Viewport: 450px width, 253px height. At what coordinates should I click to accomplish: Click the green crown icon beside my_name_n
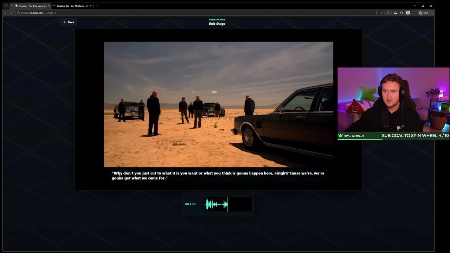tap(340, 136)
